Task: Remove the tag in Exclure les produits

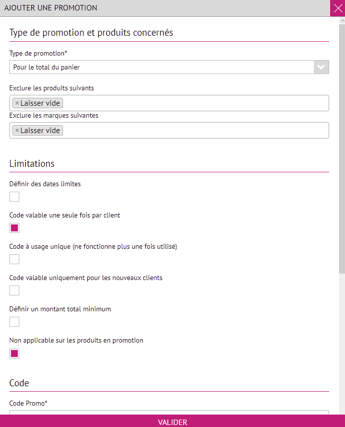Action: point(17,103)
